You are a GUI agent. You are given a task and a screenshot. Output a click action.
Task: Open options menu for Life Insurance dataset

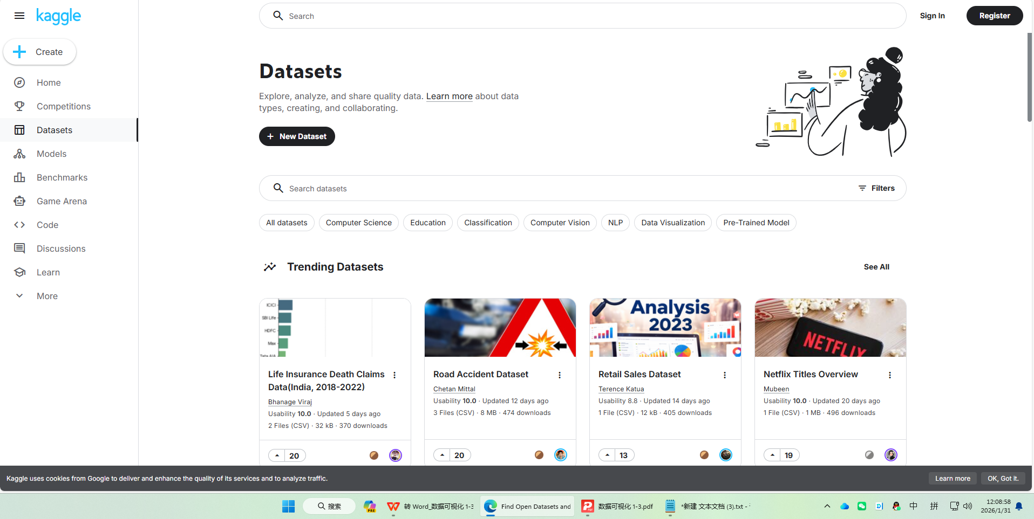coord(394,375)
